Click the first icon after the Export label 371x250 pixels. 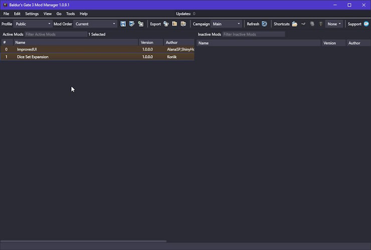[x=166, y=24]
